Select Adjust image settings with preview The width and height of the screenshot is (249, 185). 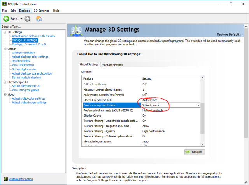(x=33, y=36)
